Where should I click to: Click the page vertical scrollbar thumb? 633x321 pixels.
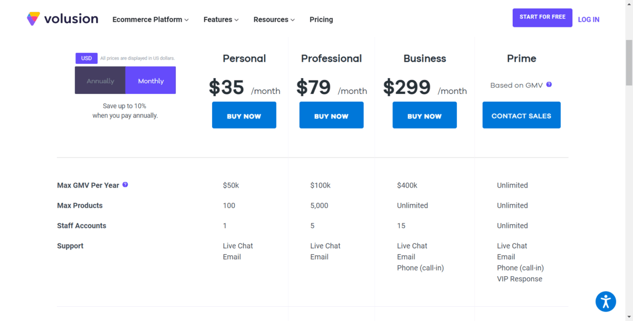pyautogui.click(x=629, y=62)
